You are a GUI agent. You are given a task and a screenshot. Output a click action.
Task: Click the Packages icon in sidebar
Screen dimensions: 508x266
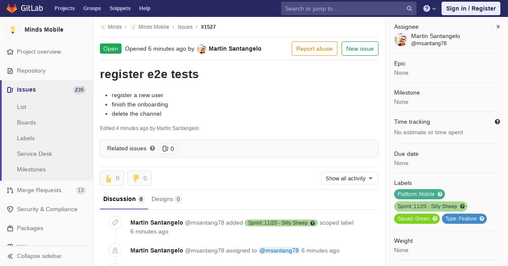[10, 228]
